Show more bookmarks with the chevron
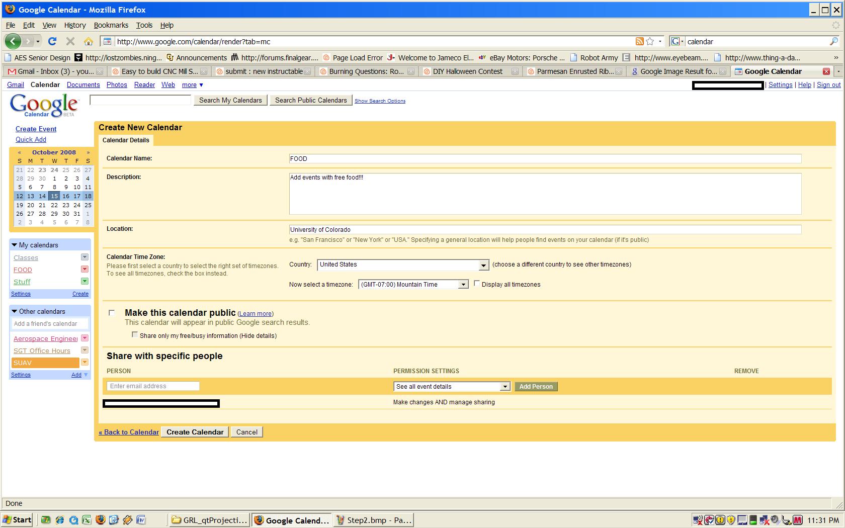The image size is (845, 528). (x=836, y=57)
